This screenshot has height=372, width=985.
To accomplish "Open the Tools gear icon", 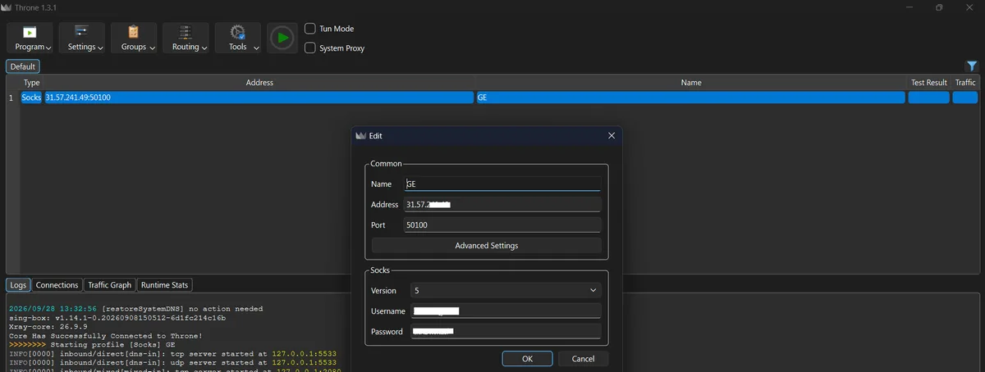I will pos(238,32).
